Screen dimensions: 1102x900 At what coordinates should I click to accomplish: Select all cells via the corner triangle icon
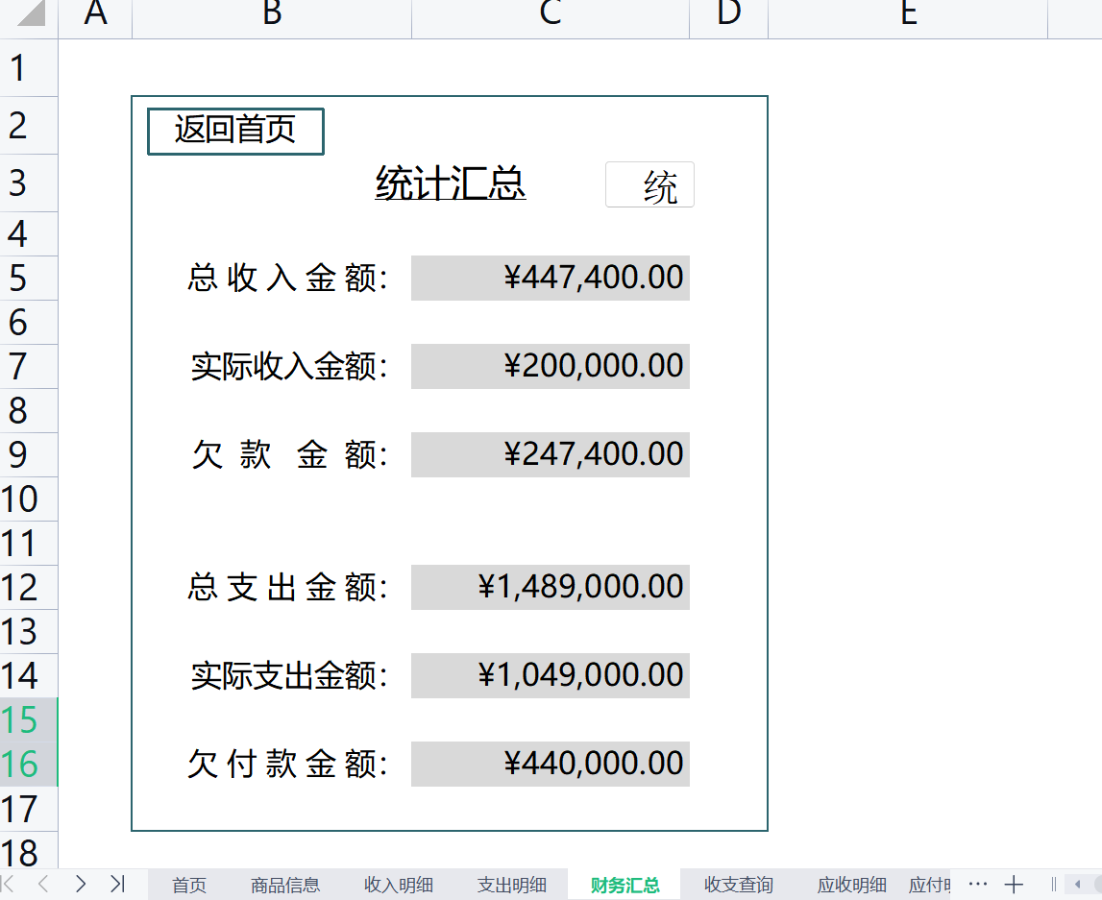pos(29,13)
